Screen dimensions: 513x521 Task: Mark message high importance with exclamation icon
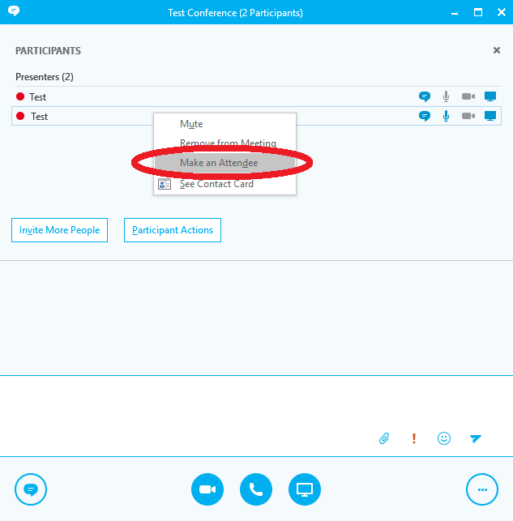coord(414,438)
